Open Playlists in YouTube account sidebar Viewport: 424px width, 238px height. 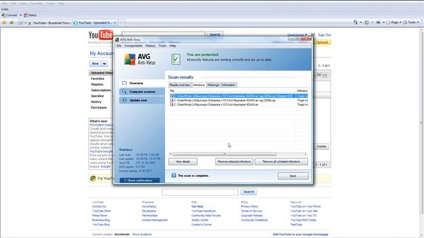[97, 85]
